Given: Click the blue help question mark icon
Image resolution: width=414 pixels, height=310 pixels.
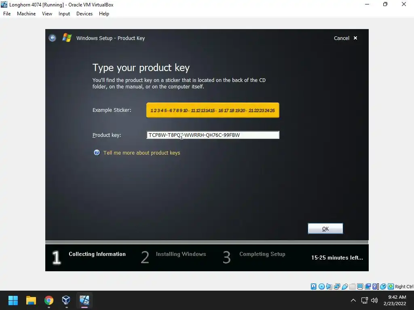Looking at the screenshot, I should click(x=97, y=153).
